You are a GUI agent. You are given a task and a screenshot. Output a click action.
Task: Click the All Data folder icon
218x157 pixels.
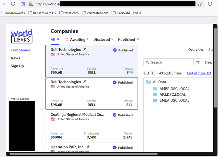coord(149,82)
